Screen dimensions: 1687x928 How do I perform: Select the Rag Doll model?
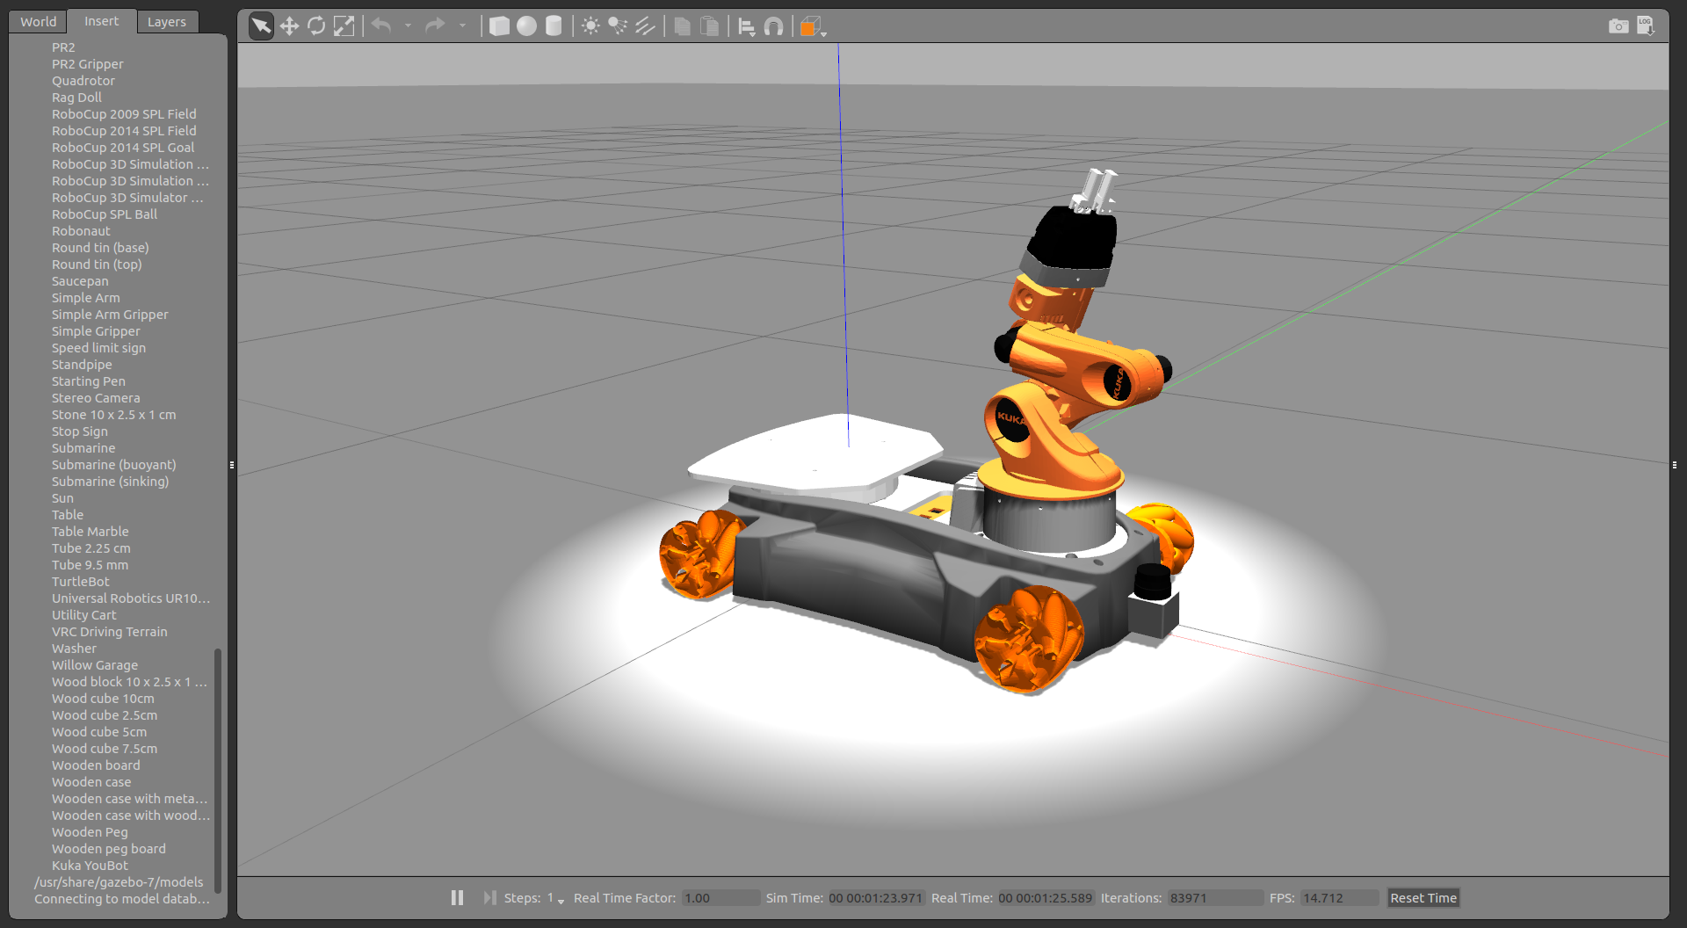point(76,98)
